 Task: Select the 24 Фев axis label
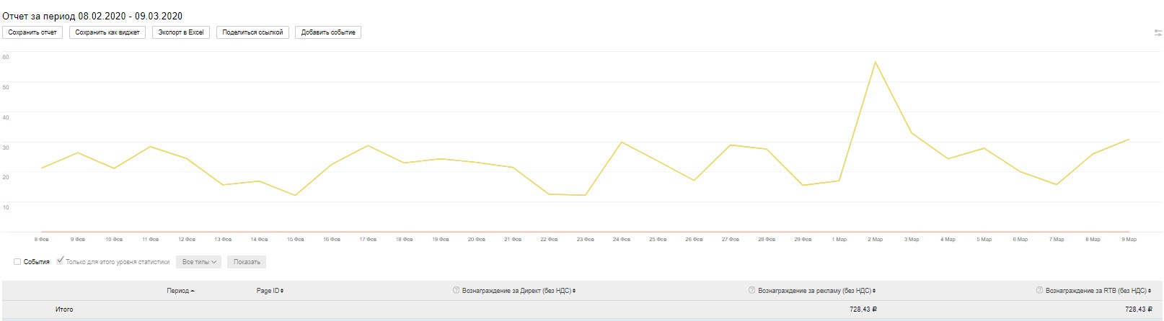click(621, 240)
